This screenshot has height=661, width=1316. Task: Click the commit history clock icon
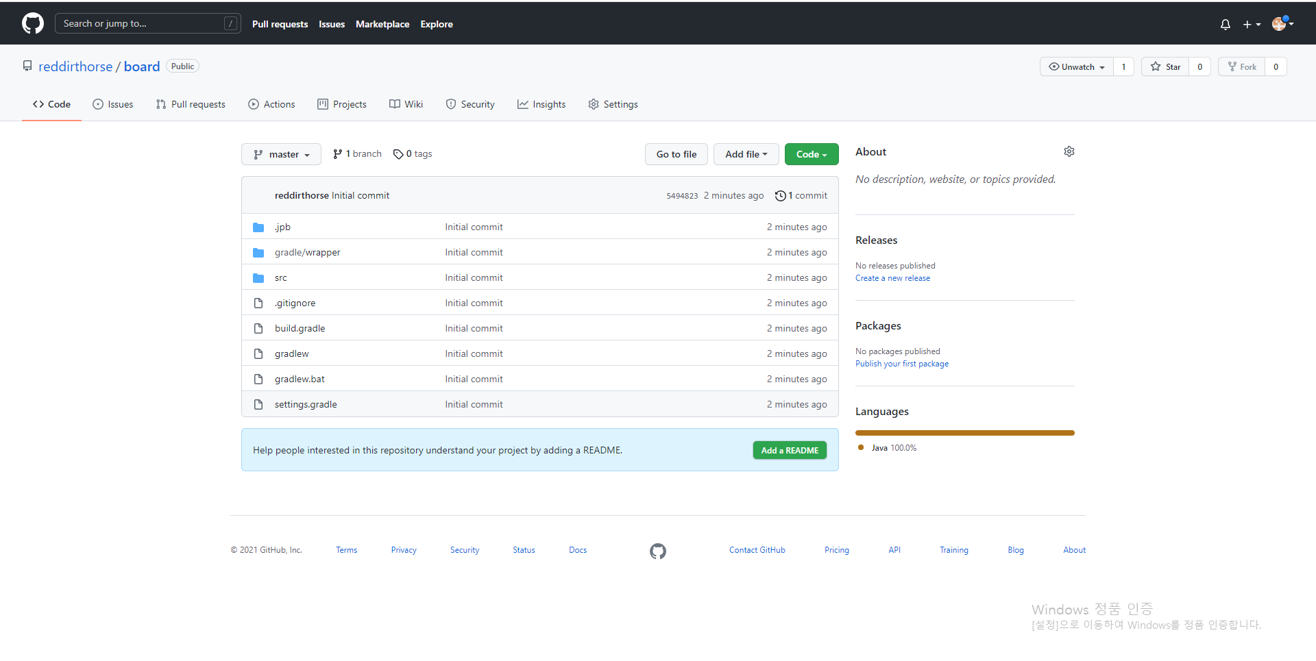pyautogui.click(x=780, y=196)
